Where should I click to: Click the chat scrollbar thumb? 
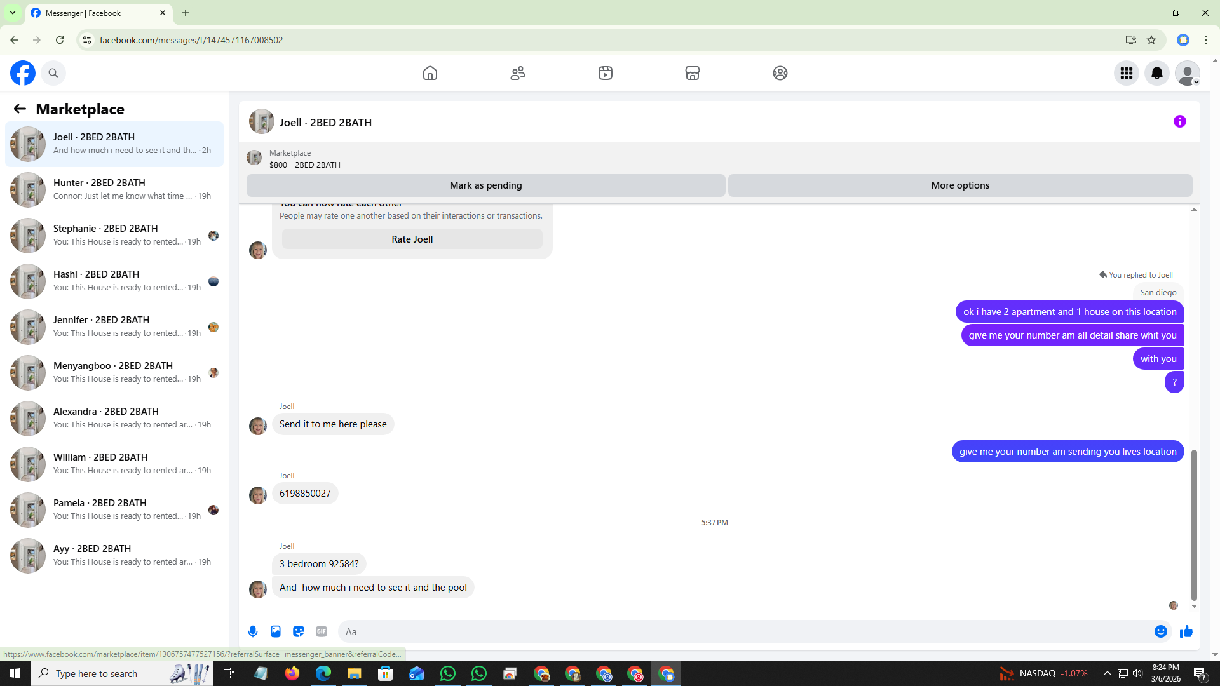coord(1193,525)
